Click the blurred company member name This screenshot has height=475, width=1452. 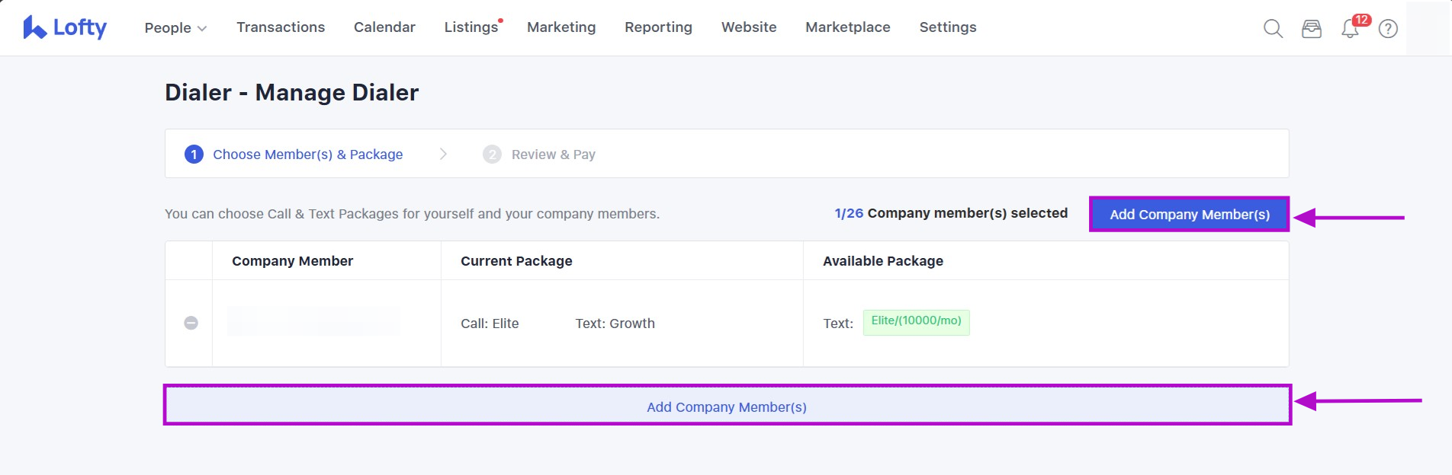click(313, 322)
